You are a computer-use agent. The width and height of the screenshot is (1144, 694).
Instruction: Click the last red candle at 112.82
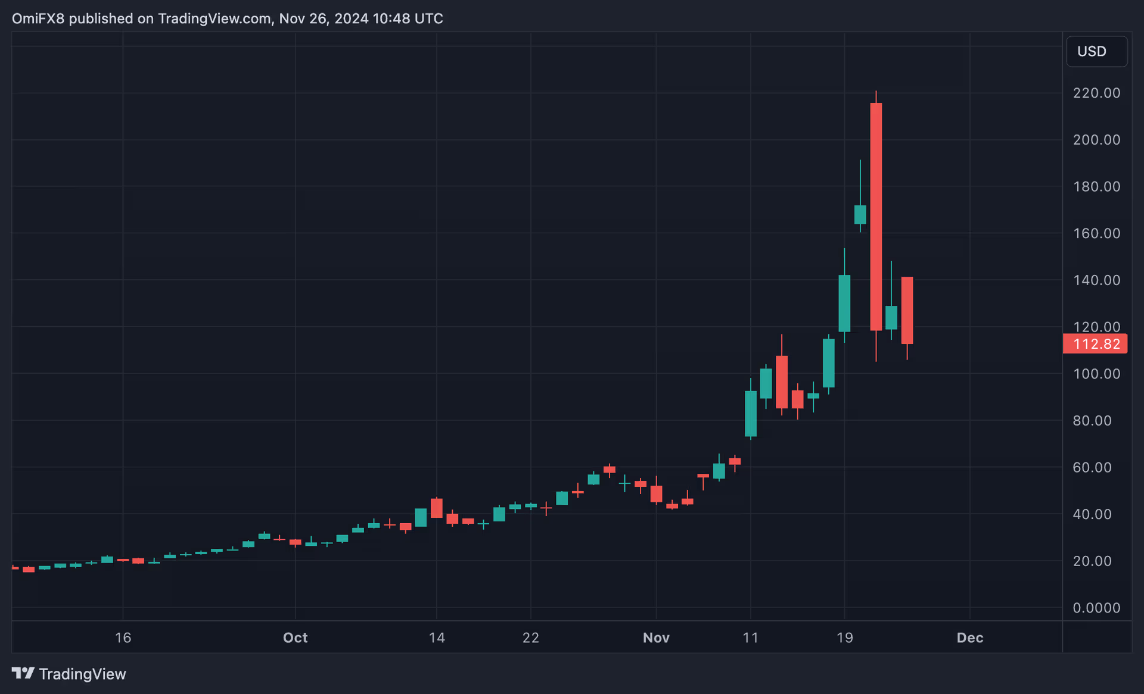907,310
